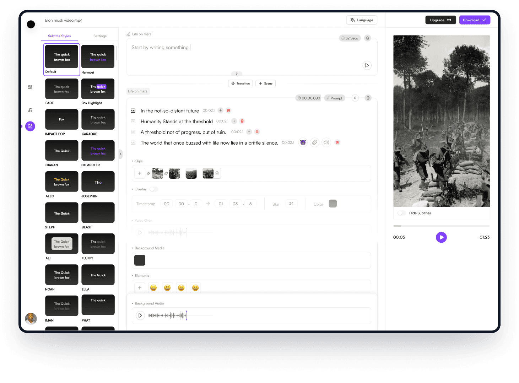519x383 pixels.
Task: Click the paperclip icon on the brittle silence subtitle
Action: coord(314,142)
